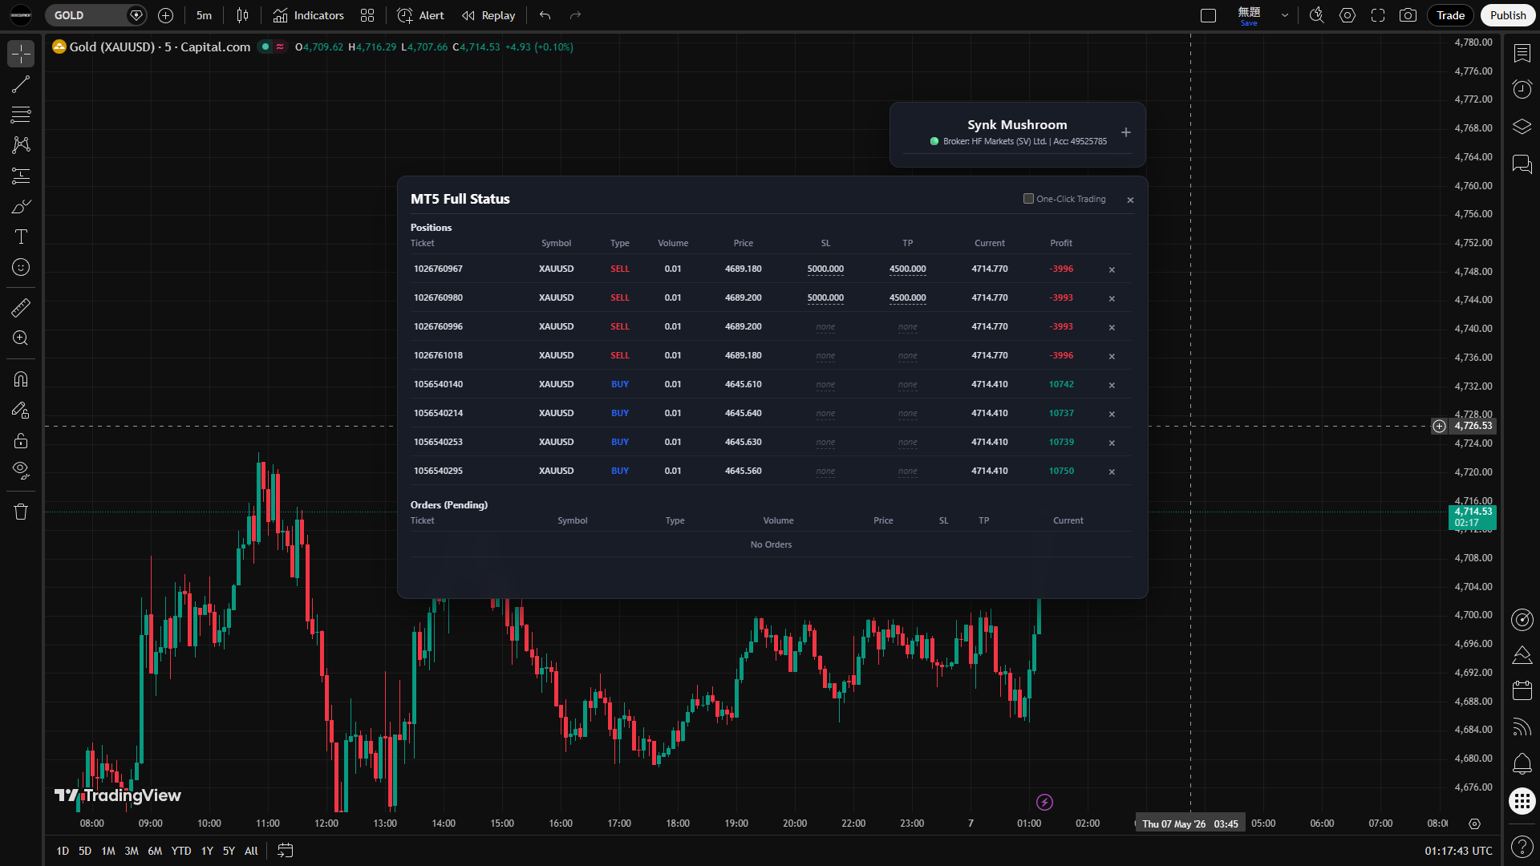Open chart settings gear in toolbar
Viewport: 1540px width, 866px height.
[x=1347, y=15]
